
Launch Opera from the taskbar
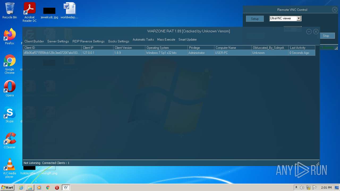57,188
